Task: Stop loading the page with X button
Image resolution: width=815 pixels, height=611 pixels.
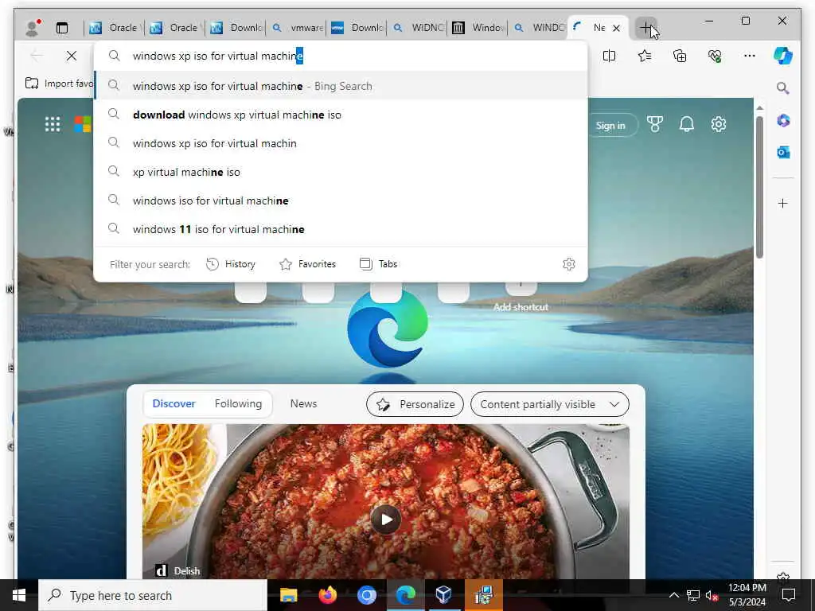Action: pyautogui.click(x=72, y=56)
